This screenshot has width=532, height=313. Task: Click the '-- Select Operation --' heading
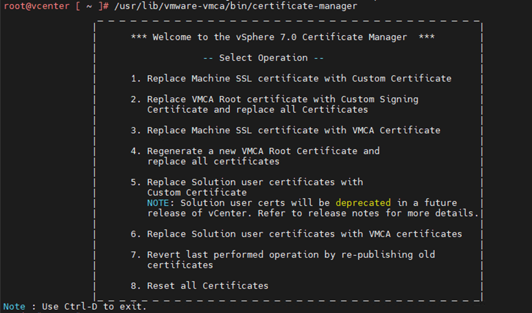click(263, 58)
